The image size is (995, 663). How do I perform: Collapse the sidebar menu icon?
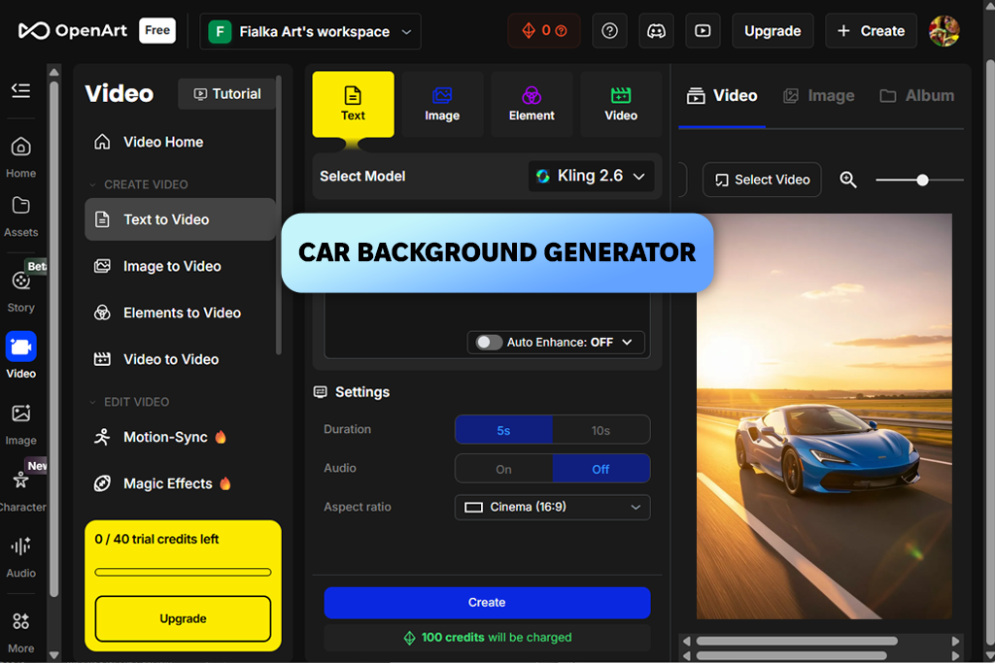[x=21, y=90]
